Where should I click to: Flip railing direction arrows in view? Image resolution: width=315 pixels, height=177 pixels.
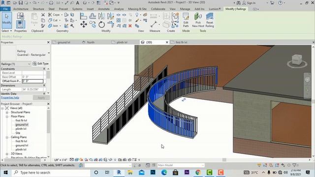(184, 99)
